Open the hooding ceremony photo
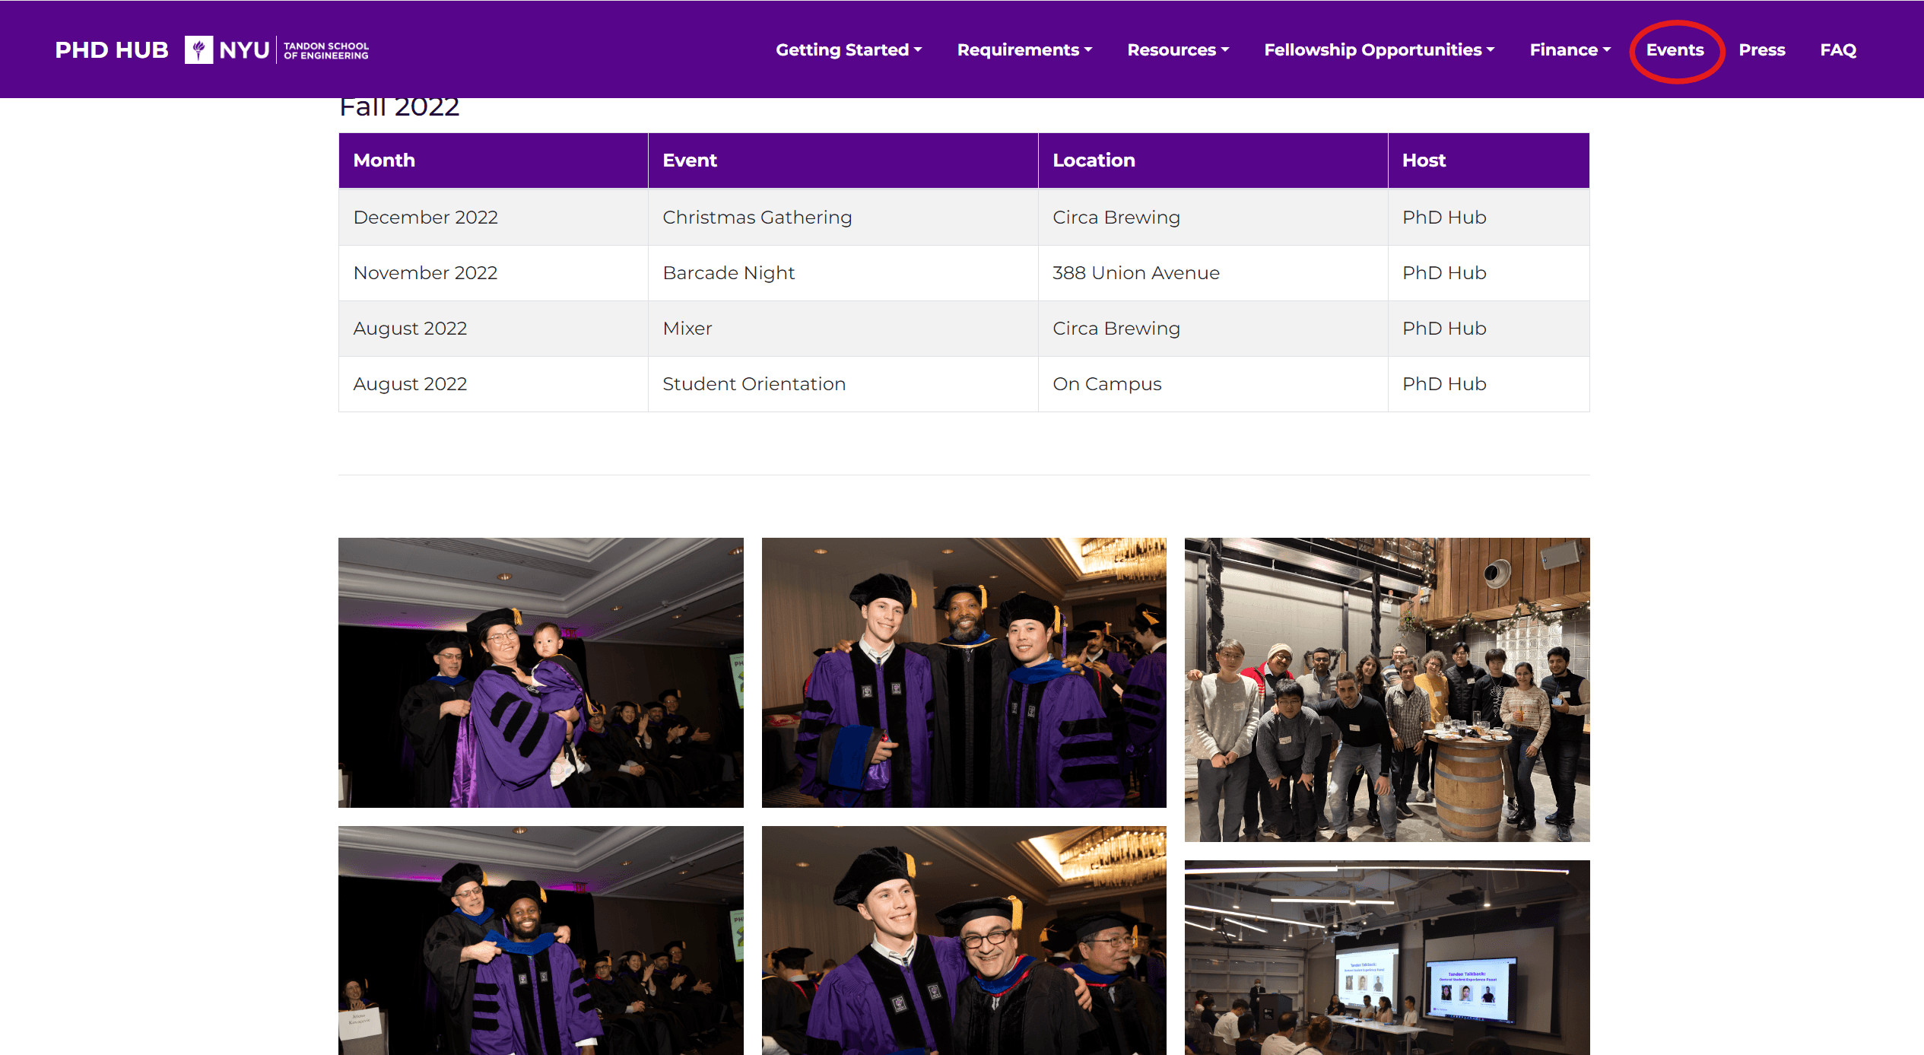 [541, 940]
